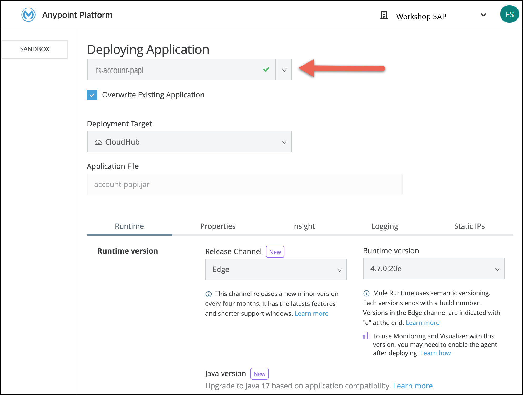Switch to the Insight tab

coord(303,226)
